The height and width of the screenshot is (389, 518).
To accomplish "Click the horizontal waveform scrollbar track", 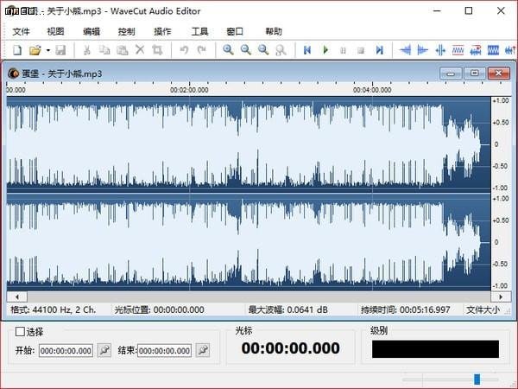I will click(x=259, y=297).
